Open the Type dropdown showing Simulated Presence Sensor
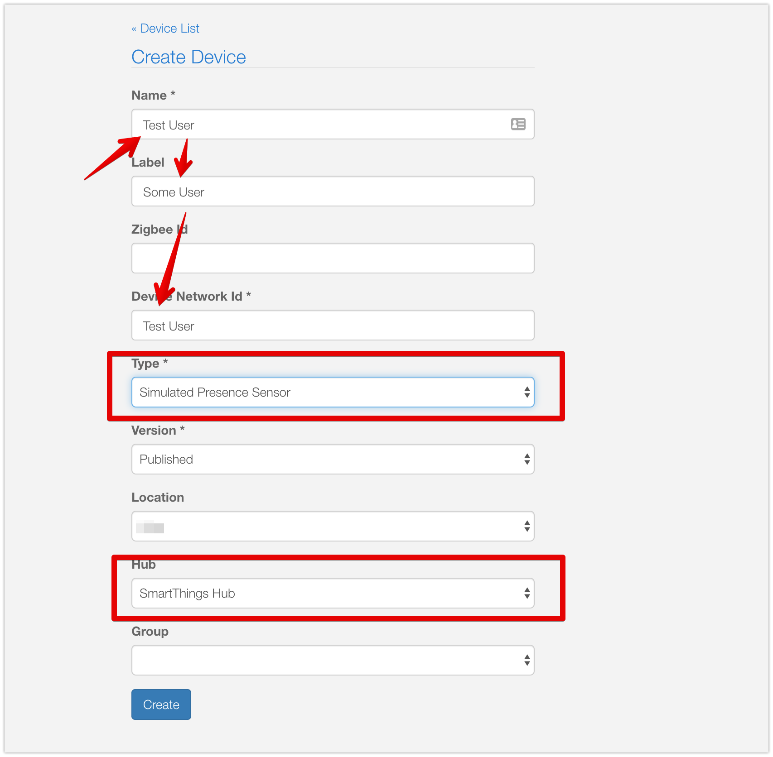The image size is (773, 757). [333, 393]
